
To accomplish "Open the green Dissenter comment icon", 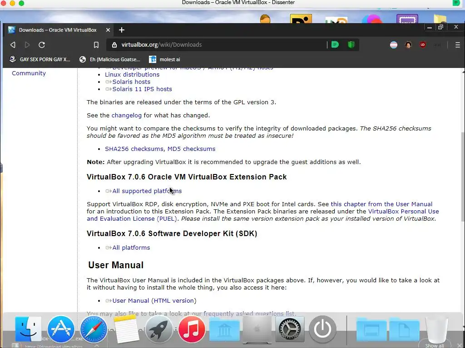I will click(x=335, y=45).
